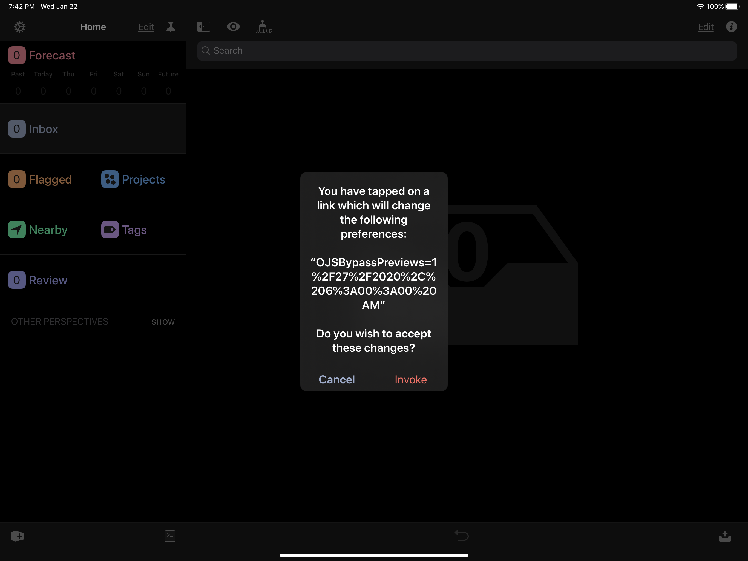Open the settings gear icon
The image size is (748, 561).
[x=20, y=27]
